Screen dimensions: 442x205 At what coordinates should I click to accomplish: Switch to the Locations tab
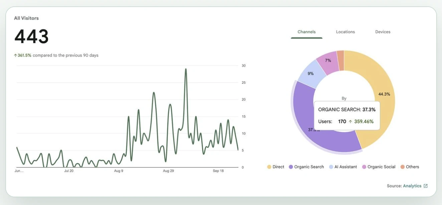coord(345,32)
